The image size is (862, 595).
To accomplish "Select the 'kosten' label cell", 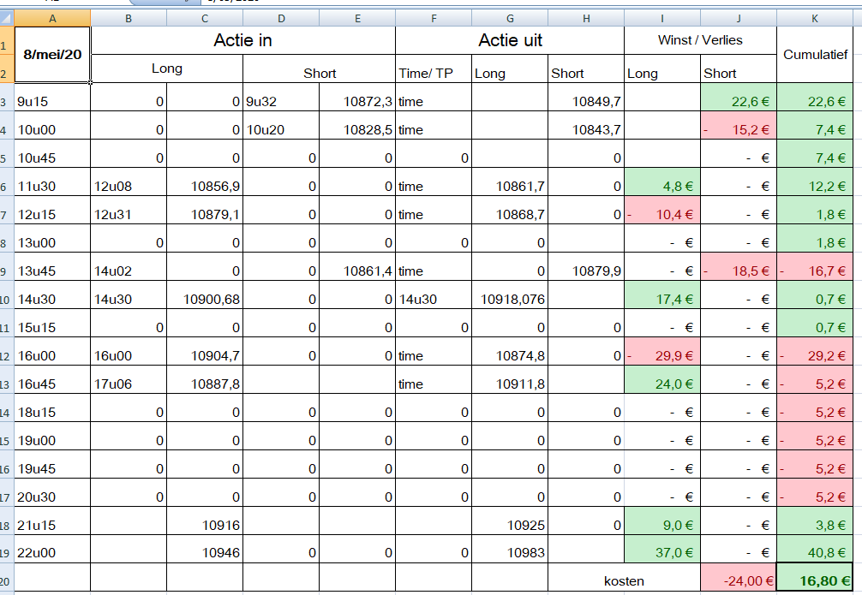I will [624, 580].
